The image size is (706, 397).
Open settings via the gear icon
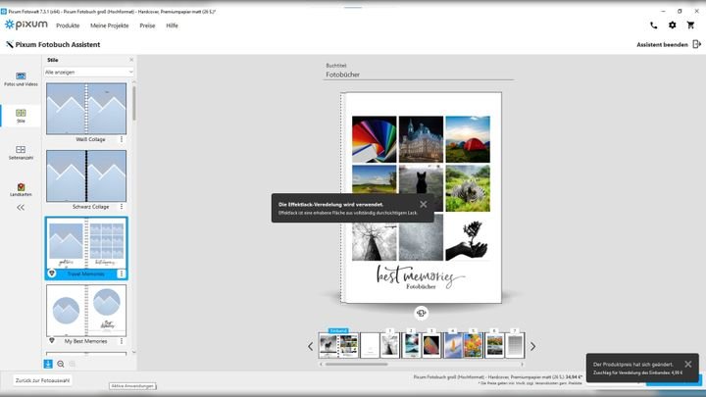point(672,25)
